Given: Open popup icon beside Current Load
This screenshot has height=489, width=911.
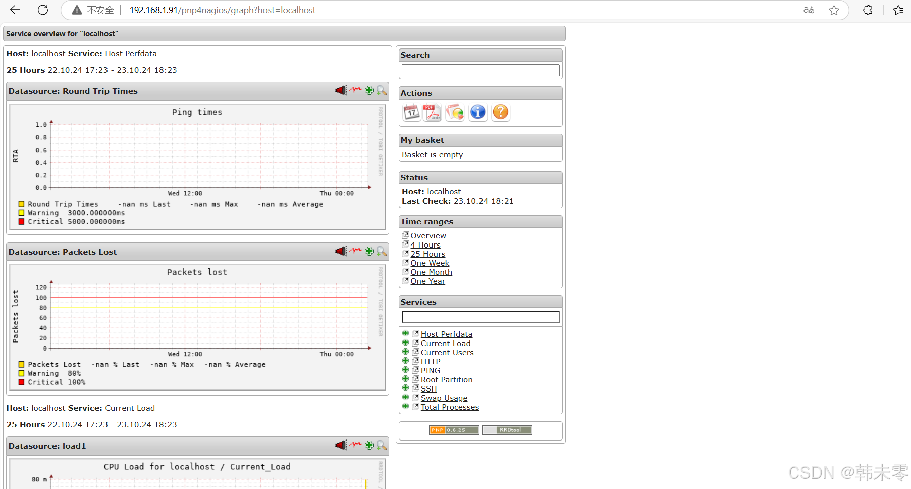Looking at the screenshot, I should pyautogui.click(x=416, y=343).
